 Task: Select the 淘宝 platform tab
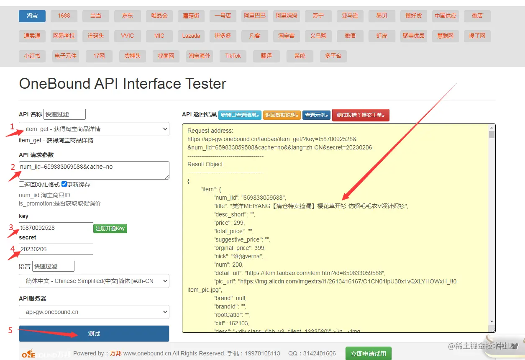32,16
